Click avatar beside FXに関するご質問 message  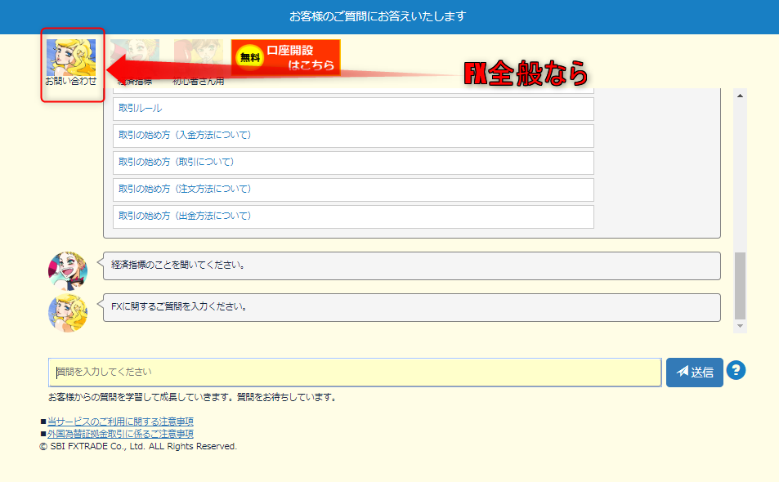[x=68, y=313]
